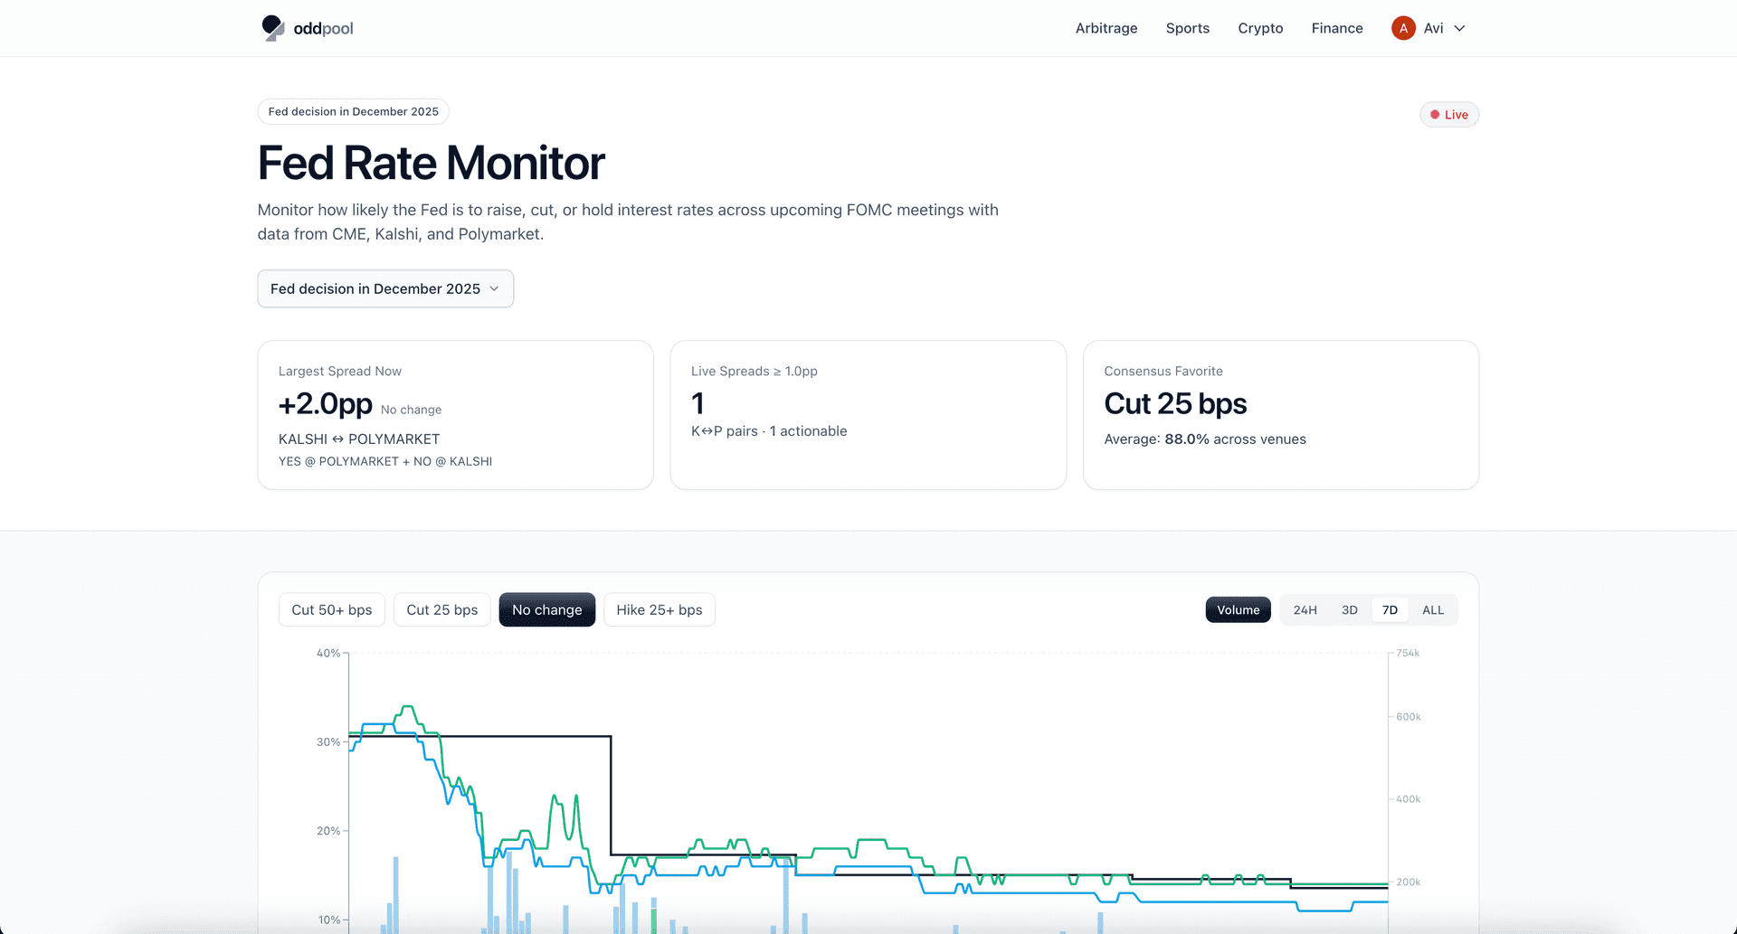Click the Avi user avatar
This screenshot has width=1737, height=934.
coord(1402,28)
